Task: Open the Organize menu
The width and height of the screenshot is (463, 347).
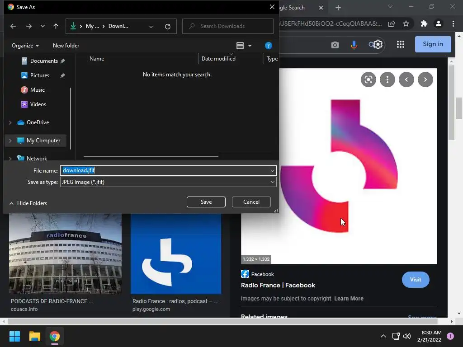Action: [25, 46]
